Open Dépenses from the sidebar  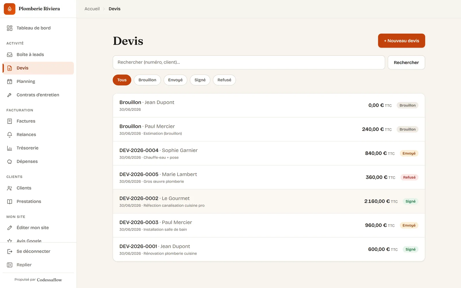(x=38, y=162)
